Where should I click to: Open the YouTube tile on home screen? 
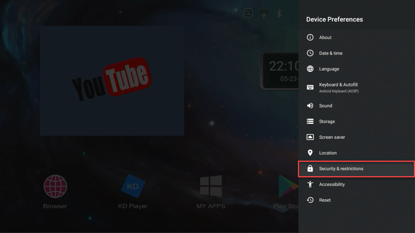[x=112, y=81]
